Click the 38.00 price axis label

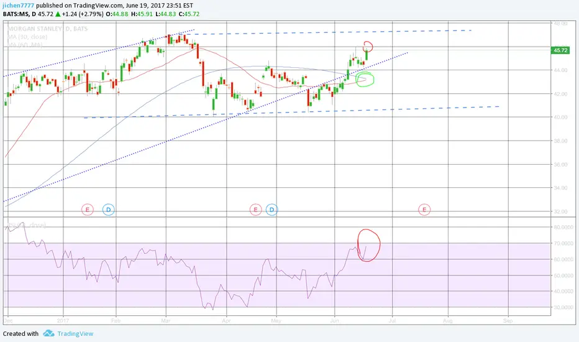coord(560,141)
